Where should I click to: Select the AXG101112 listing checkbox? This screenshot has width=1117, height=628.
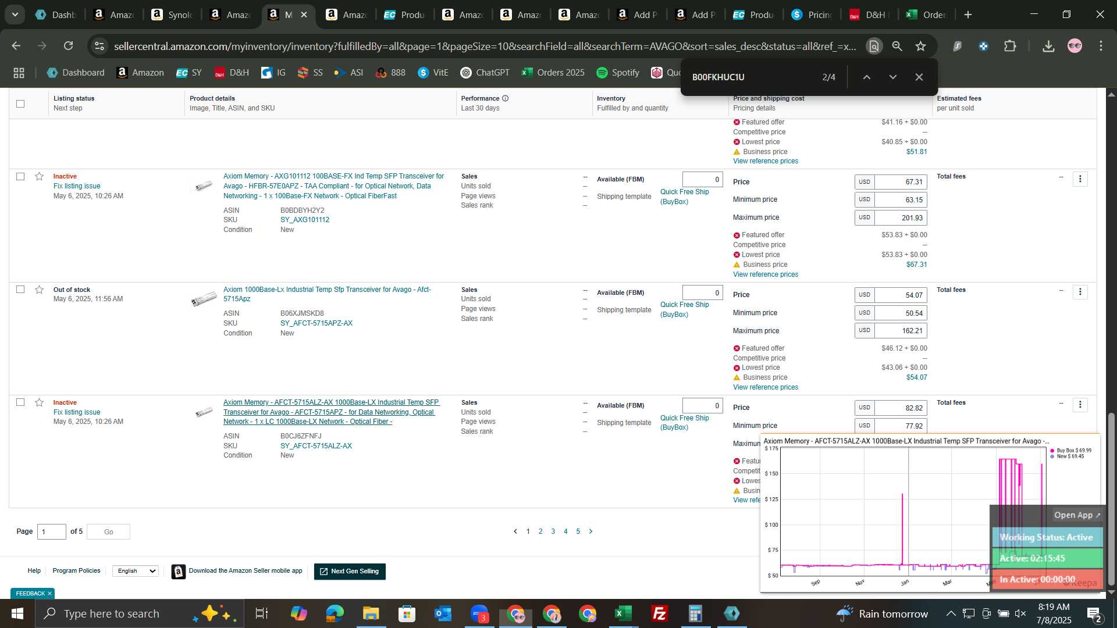(x=20, y=176)
